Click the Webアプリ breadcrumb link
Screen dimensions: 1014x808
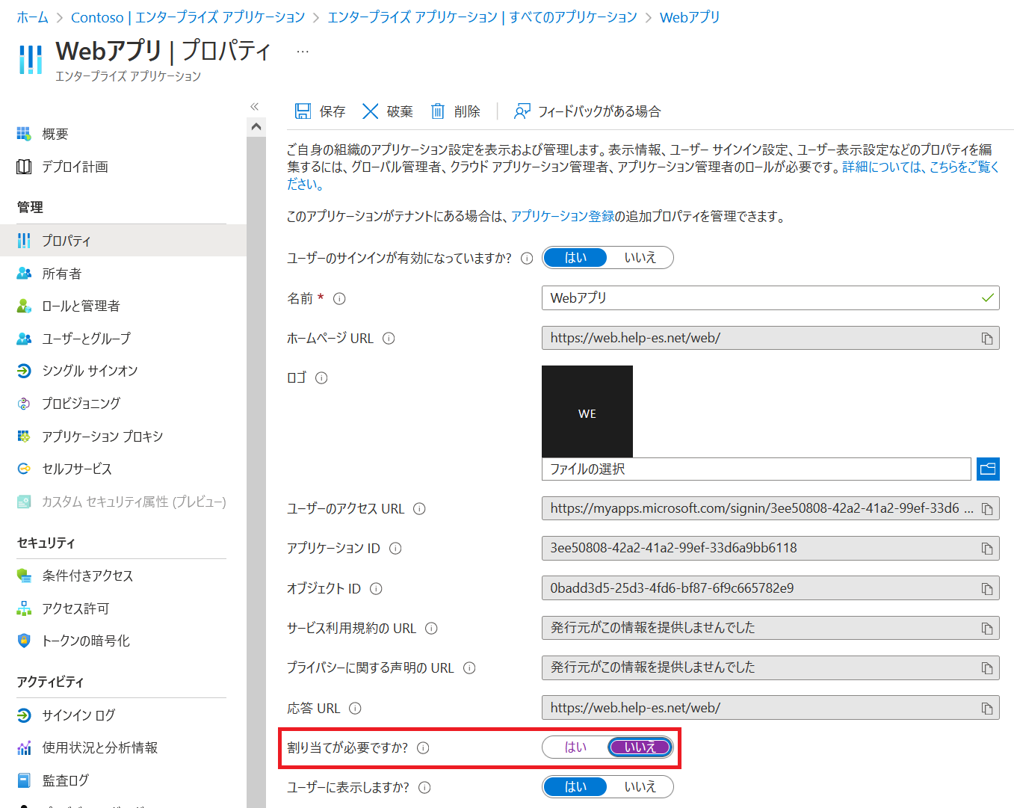[x=690, y=17]
